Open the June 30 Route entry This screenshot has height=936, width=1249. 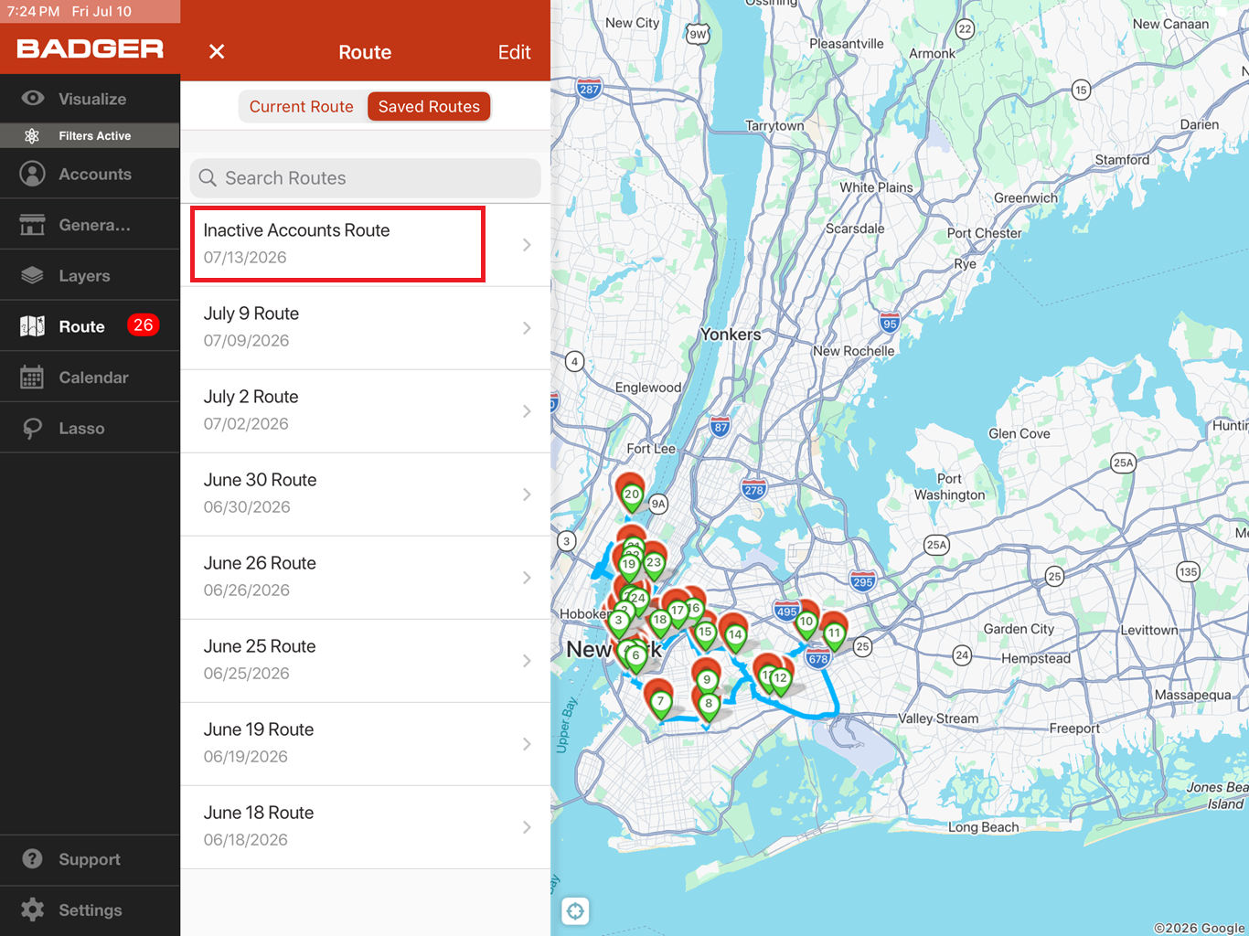click(x=366, y=495)
